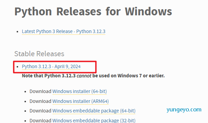Image resolution: width=208 pixels, height=123 pixels.
Task: Download Windows embeddable package (32-bit)
Action: pyautogui.click(x=94, y=121)
